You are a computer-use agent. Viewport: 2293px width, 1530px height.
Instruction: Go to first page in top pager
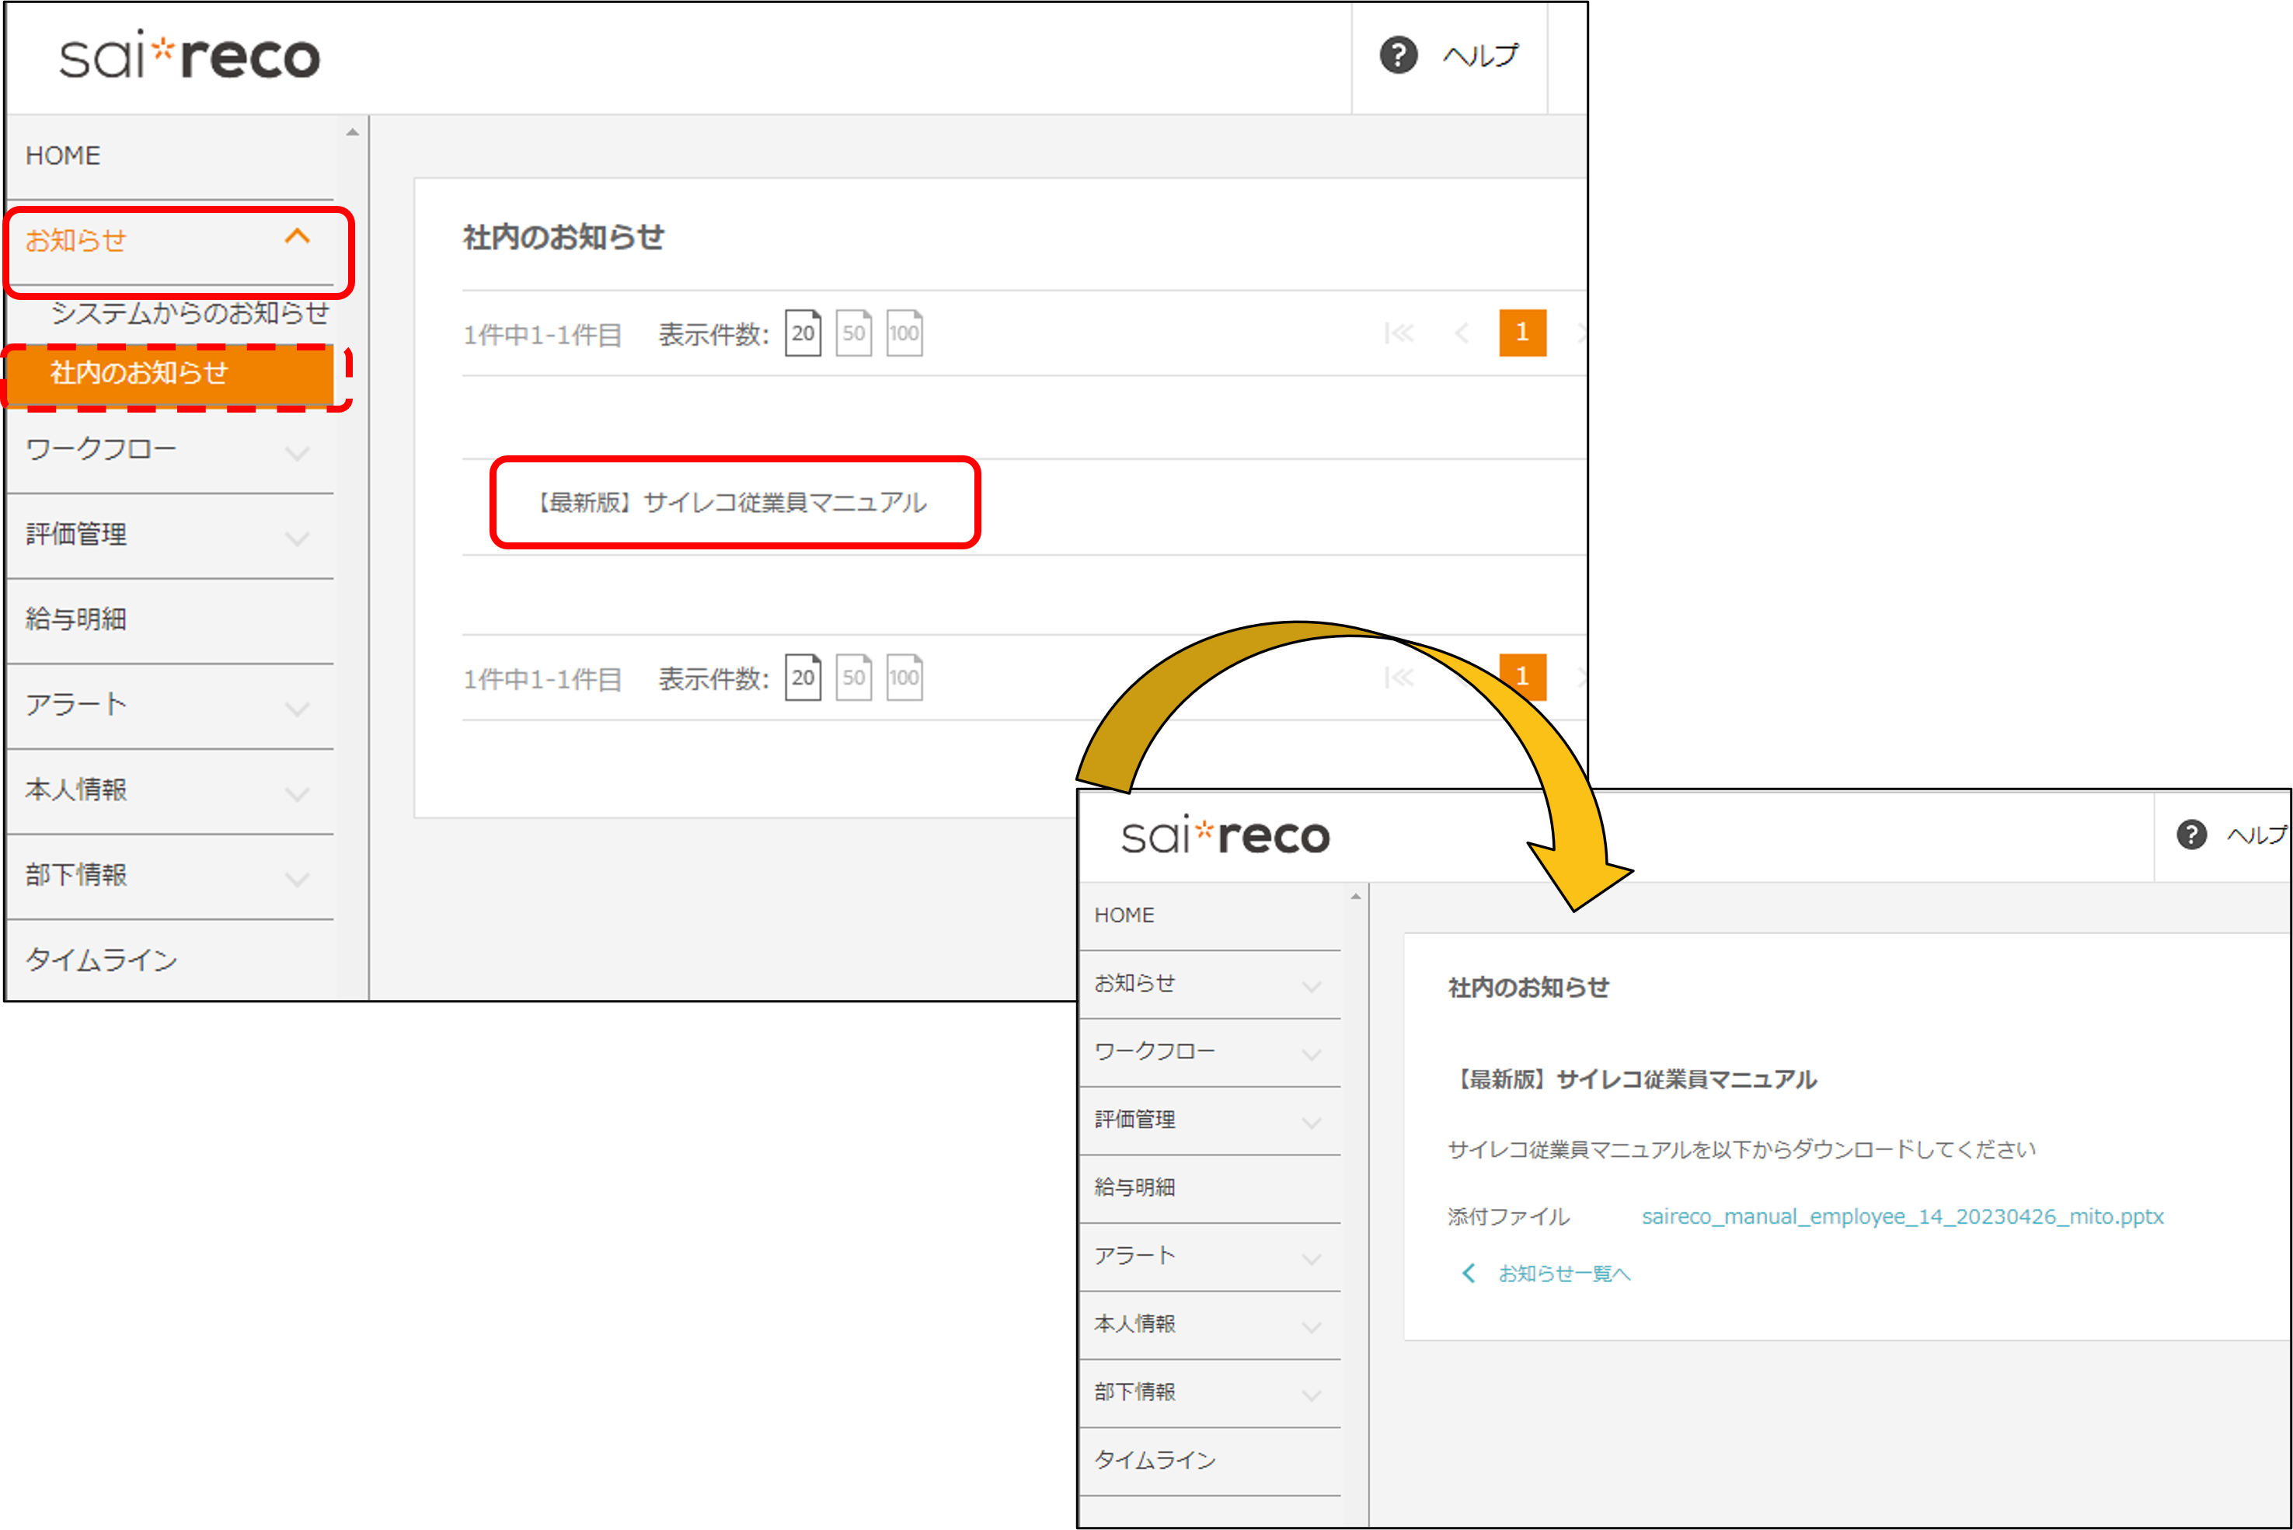1398,333
